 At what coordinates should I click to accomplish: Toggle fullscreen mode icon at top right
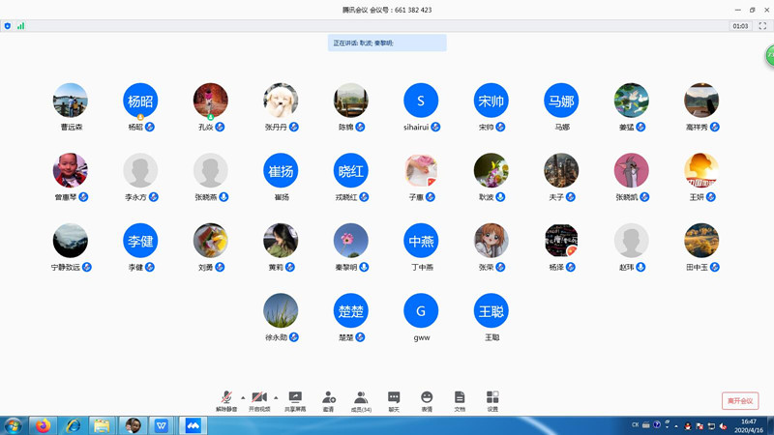(x=762, y=26)
